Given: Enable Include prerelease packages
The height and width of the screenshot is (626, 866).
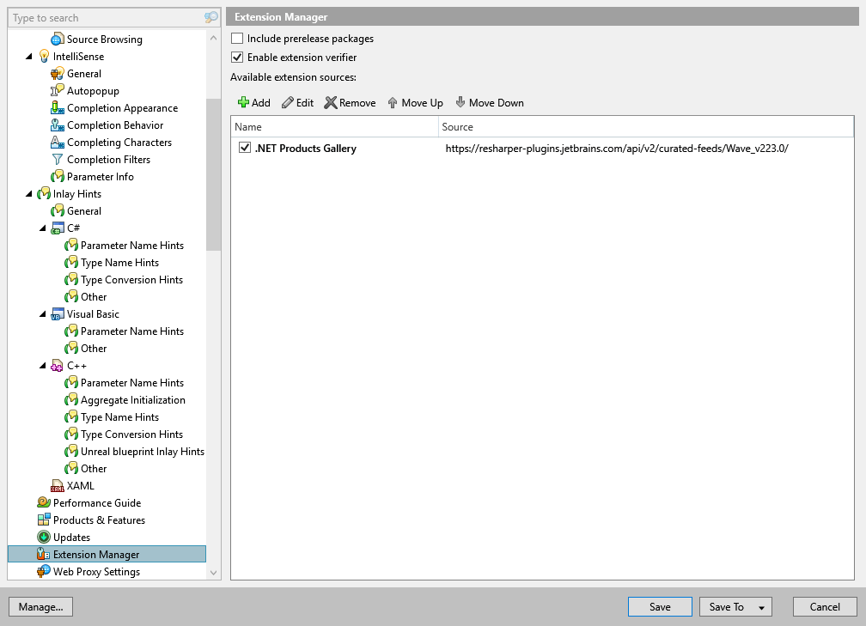Looking at the screenshot, I should (x=236, y=38).
